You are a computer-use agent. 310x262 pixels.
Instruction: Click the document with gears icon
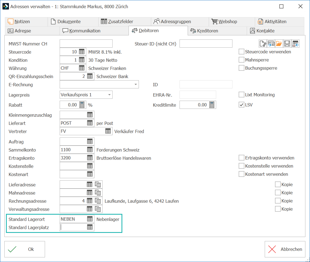coord(263,44)
